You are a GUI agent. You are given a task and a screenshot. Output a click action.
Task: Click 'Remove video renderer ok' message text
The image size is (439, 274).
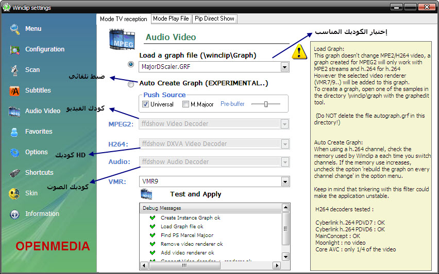click(192, 244)
